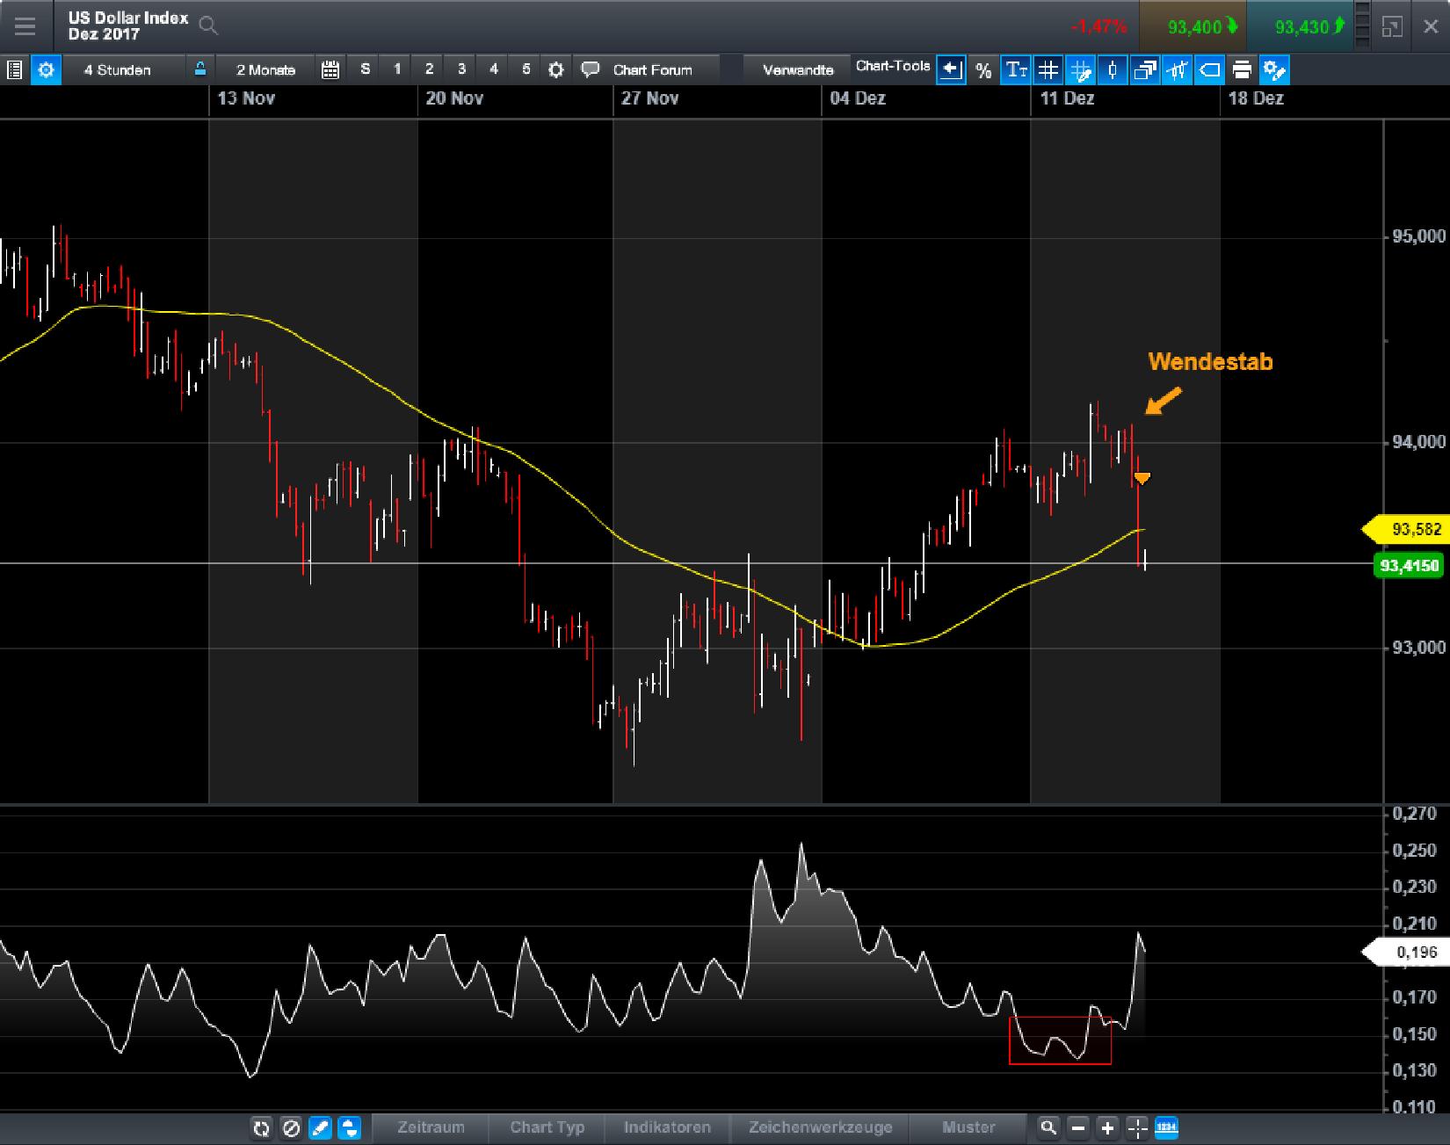Screen dimensions: 1450x1145
Task: Open the calendar date picker
Action: (x=330, y=69)
